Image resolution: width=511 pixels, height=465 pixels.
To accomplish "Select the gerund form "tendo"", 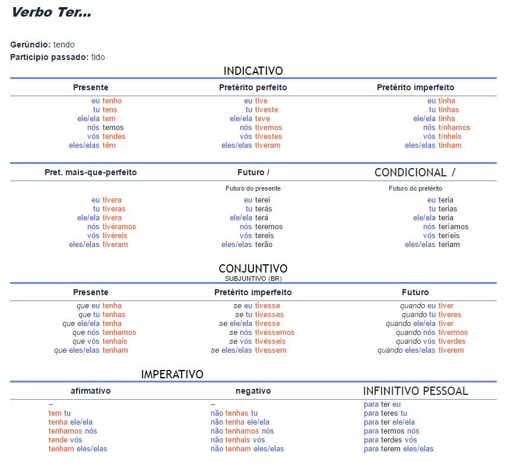I will [64, 45].
